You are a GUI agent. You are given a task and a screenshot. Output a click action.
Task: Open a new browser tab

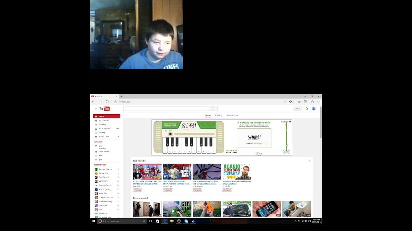pyautogui.click(x=121, y=96)
